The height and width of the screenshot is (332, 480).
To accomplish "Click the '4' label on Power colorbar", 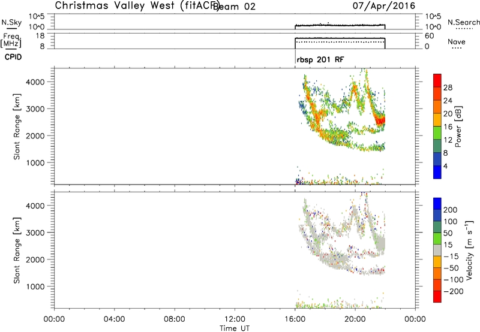I will pos(445,166).
